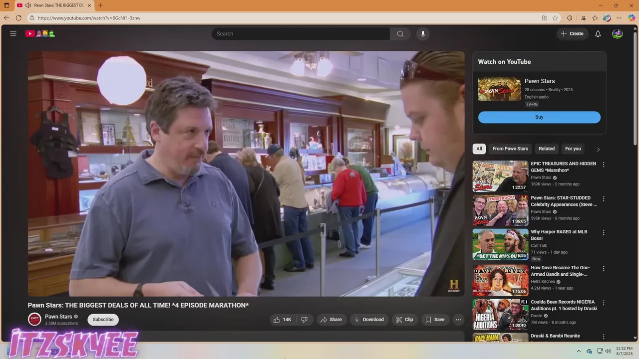This screenshot has width=639, height=359.
Task: Click the search magnifier button
Action: 400,34
